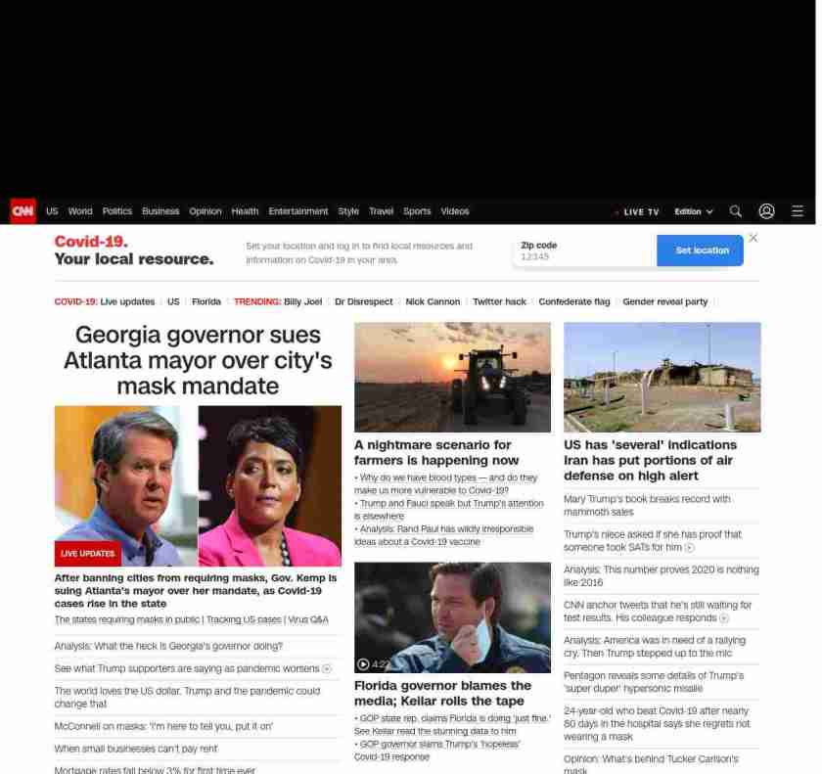
Task: Select trending topic Billy Joel
Action: point(302,302)
